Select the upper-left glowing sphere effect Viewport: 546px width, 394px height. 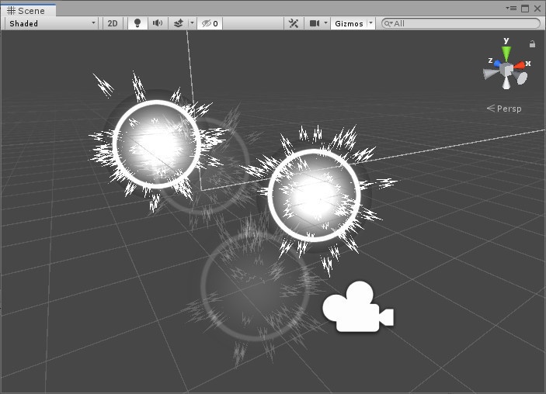[156, 144]
